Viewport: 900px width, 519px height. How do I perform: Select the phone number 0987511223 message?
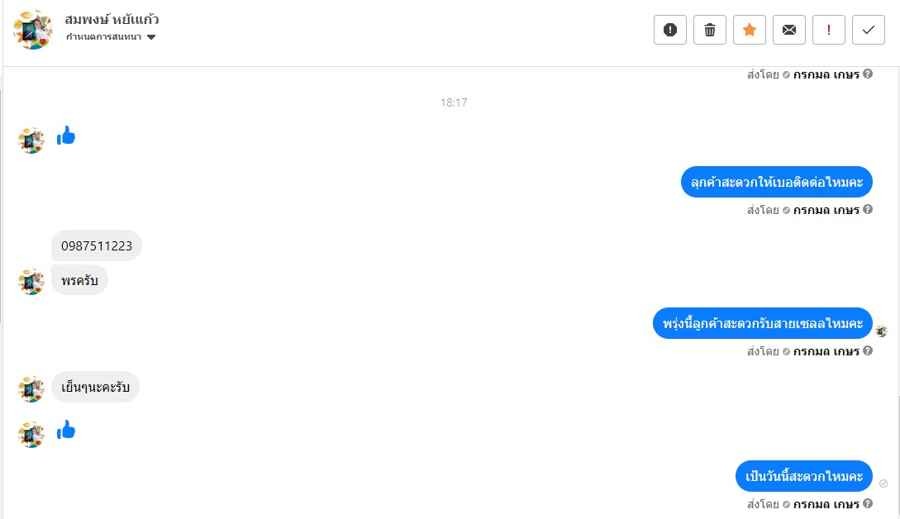point(97,245)
